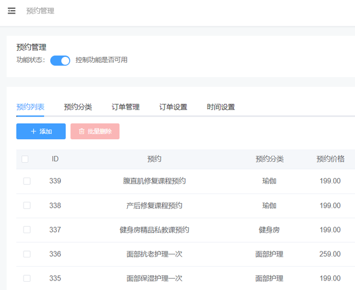Click 面部护理 category in row 335

pos(269,278)
